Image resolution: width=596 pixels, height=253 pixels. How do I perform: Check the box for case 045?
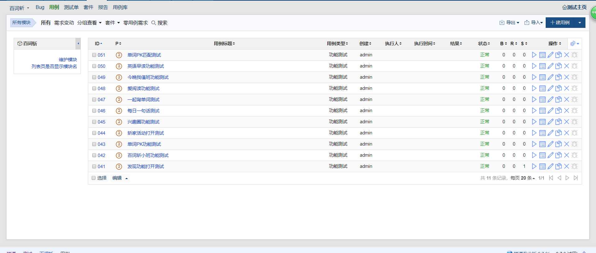click(94, 122)
